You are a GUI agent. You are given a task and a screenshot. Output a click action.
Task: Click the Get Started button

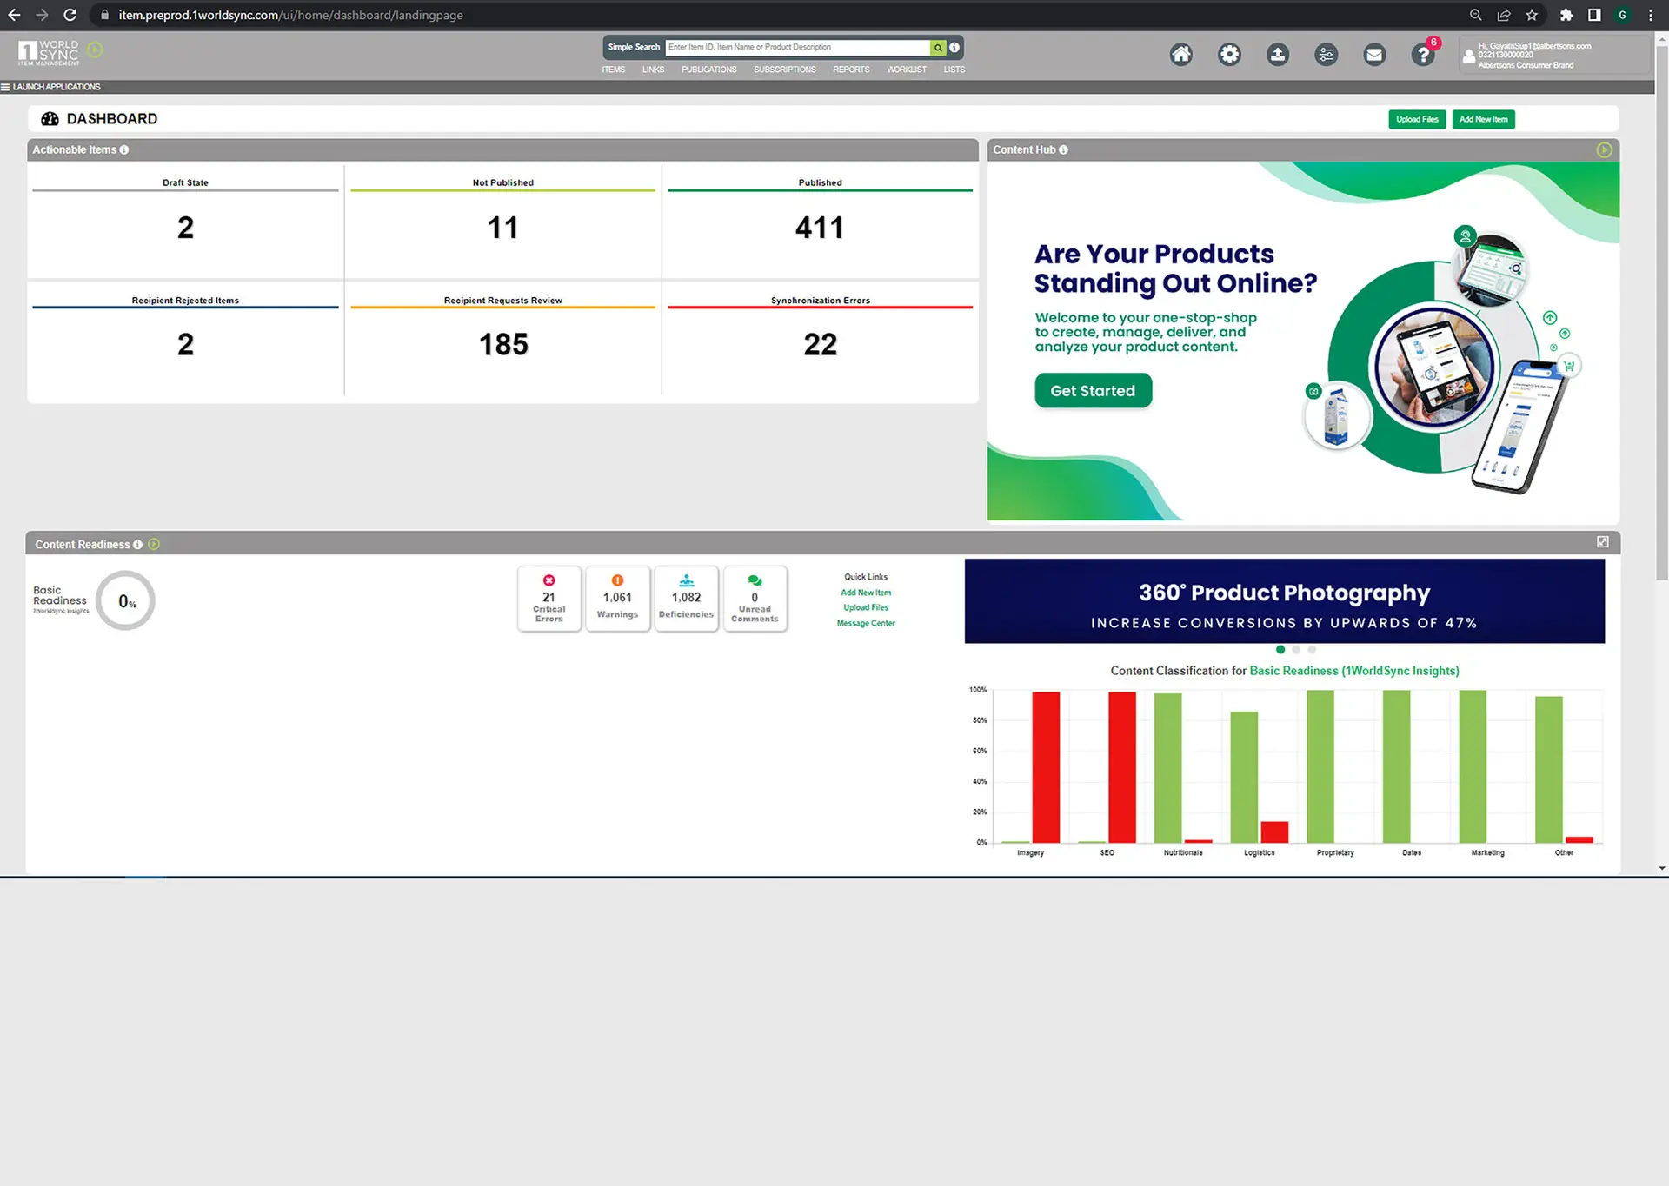[x=1093, y=390]
